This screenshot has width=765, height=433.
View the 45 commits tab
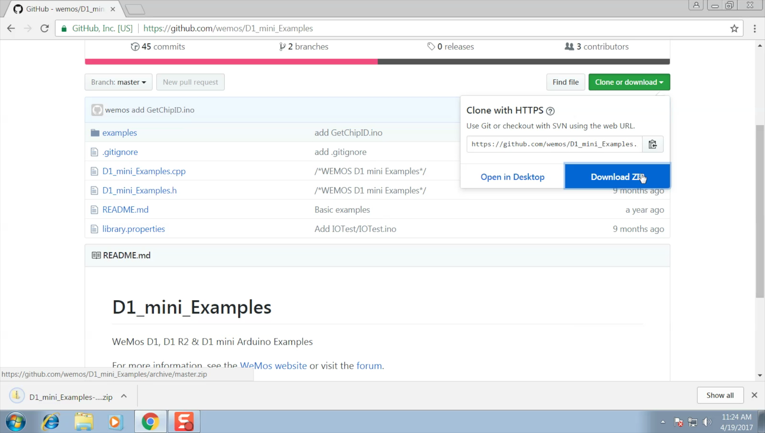pyautogui.click(x=158, y=47)
